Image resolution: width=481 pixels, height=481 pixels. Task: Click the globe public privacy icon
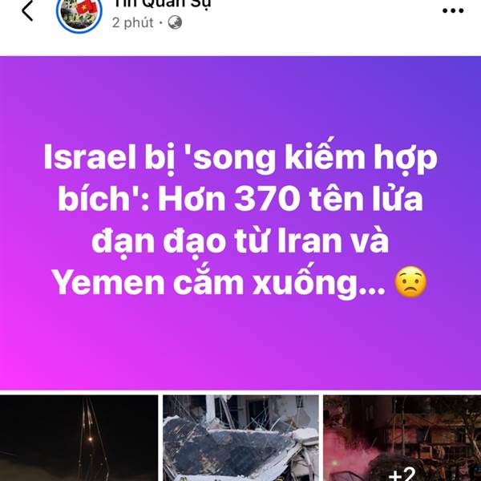tap(175, 22)
